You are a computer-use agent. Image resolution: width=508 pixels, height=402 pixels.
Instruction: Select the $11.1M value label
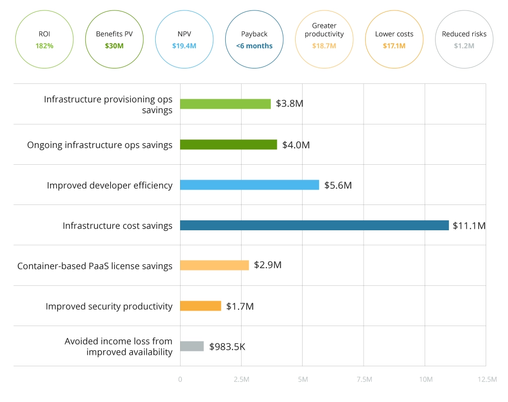[x=469, y=226]
